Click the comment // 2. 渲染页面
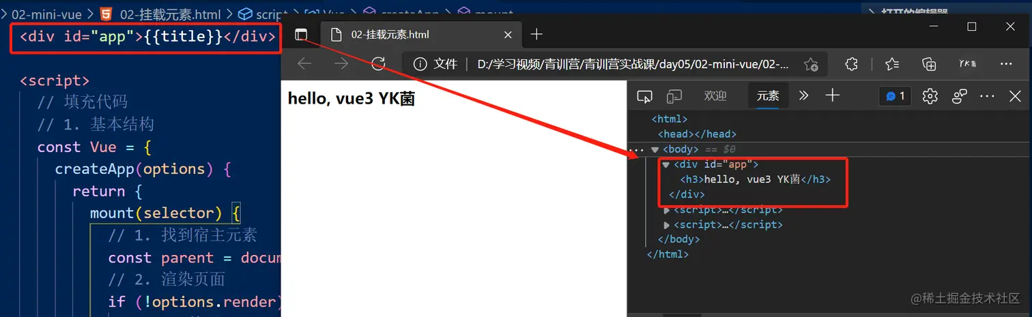Screen dimensions: 1032x317 pyautogui.click(x=167, y=280)
